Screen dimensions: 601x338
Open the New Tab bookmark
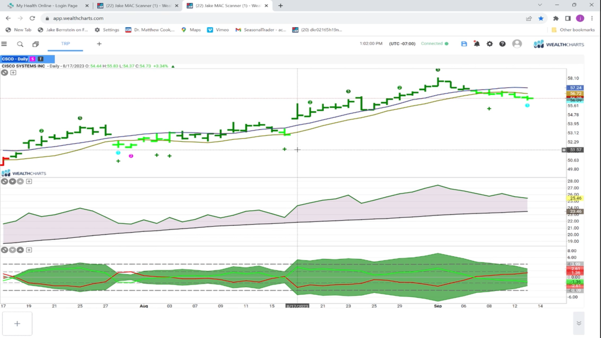(19, 30)
